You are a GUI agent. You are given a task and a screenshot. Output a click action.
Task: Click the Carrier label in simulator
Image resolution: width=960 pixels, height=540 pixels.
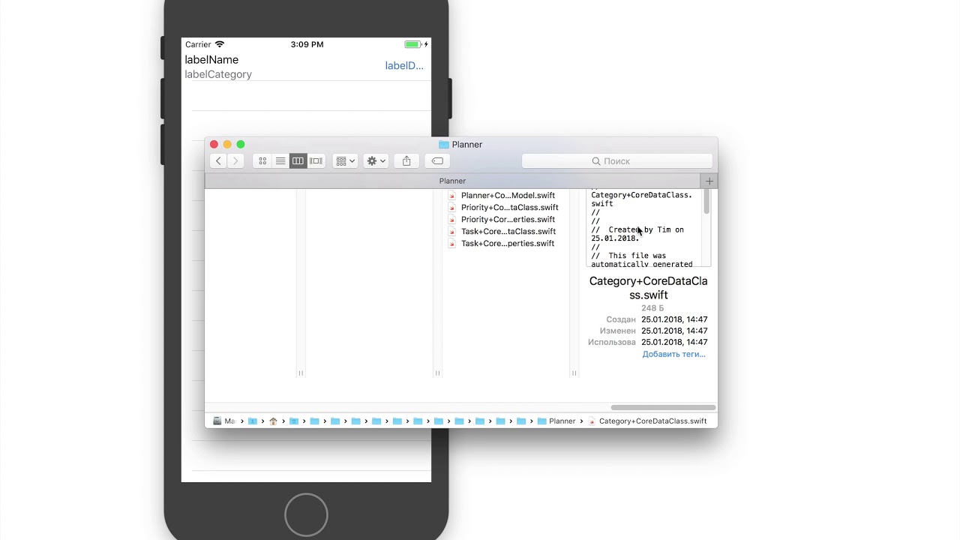199,44
